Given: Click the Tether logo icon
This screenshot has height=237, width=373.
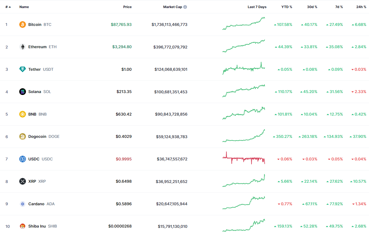Looking at the screenshot, I should point(23,69).
